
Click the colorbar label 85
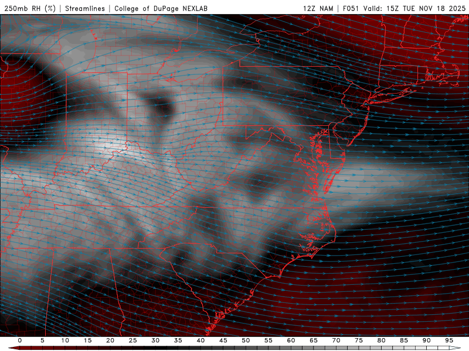(x=404, y=340)
